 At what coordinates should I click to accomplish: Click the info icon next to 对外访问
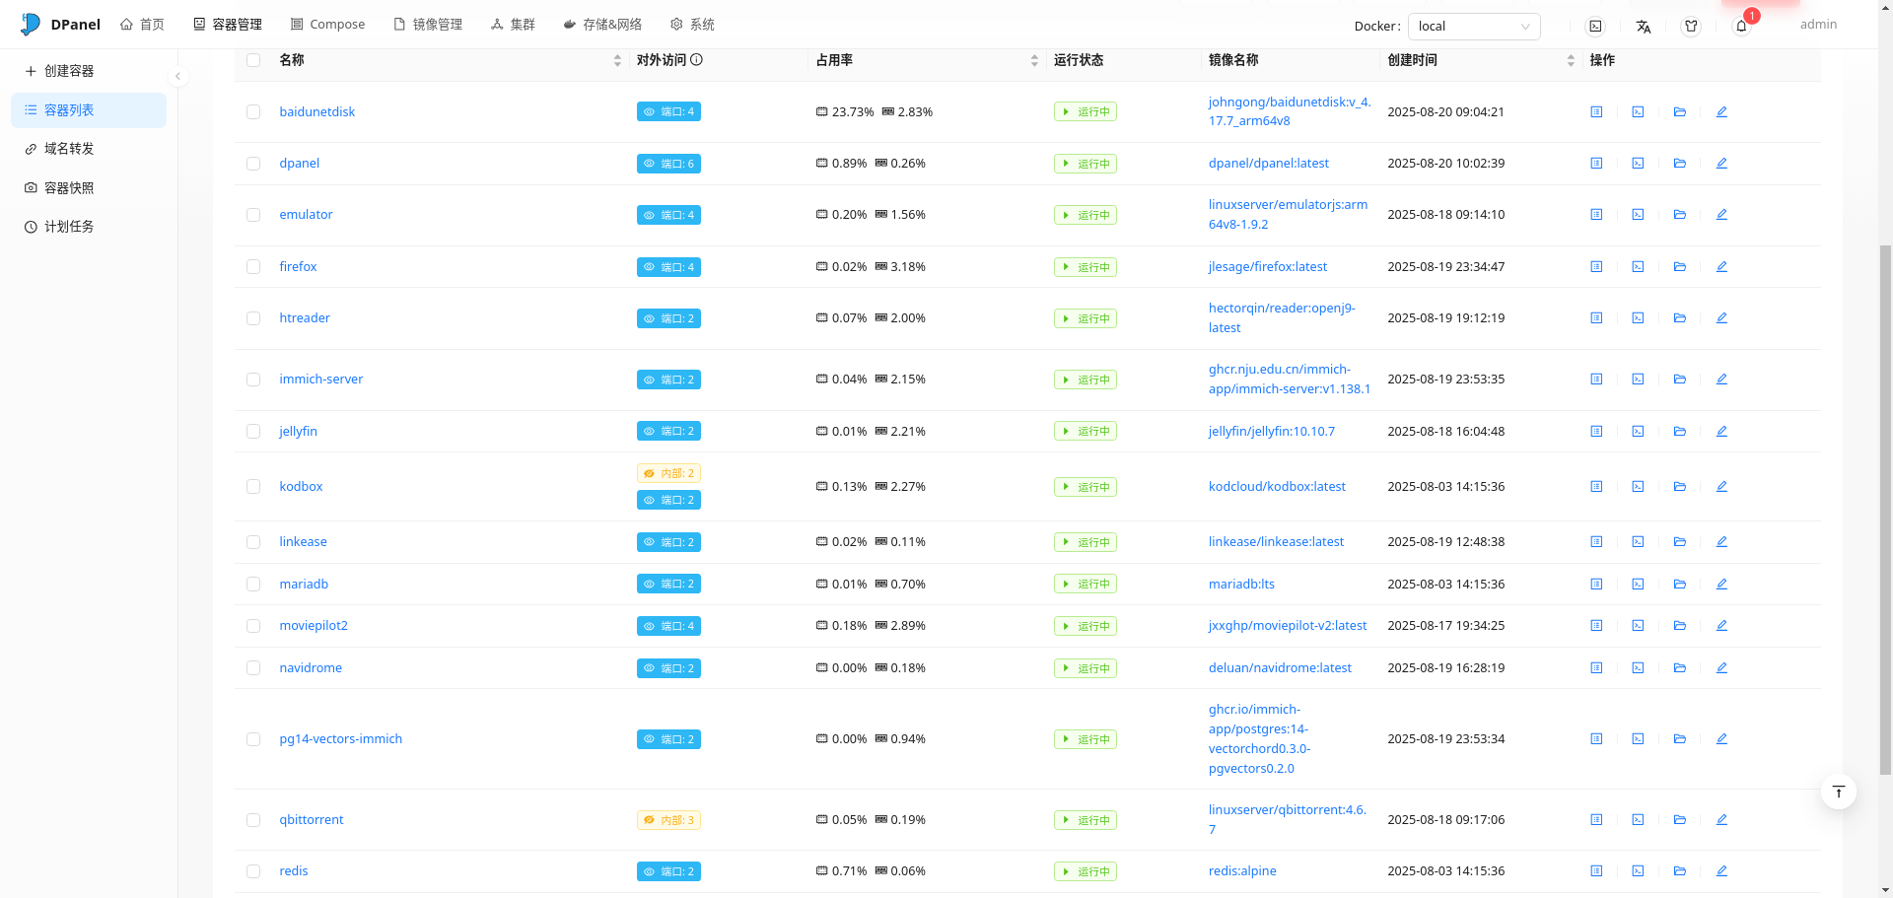pos(696,60)
